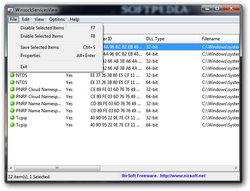Select the 32-bit Tcpip name cell

pos(22,118)
